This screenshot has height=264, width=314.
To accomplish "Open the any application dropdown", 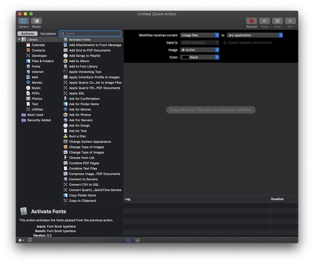I will [255, 36].
